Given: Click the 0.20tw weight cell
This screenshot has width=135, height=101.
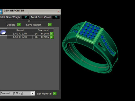Looking at the screenshot, I should pyautogui.click(x=45, y=37).
